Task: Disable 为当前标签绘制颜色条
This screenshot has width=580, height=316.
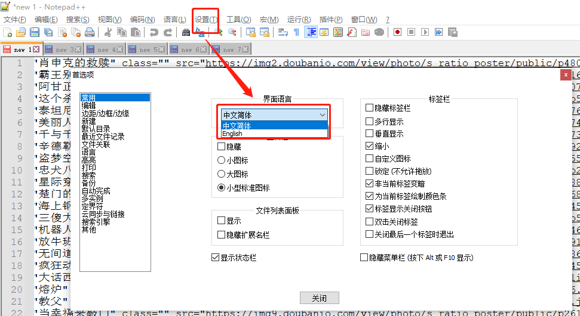Action: (369, 196)
